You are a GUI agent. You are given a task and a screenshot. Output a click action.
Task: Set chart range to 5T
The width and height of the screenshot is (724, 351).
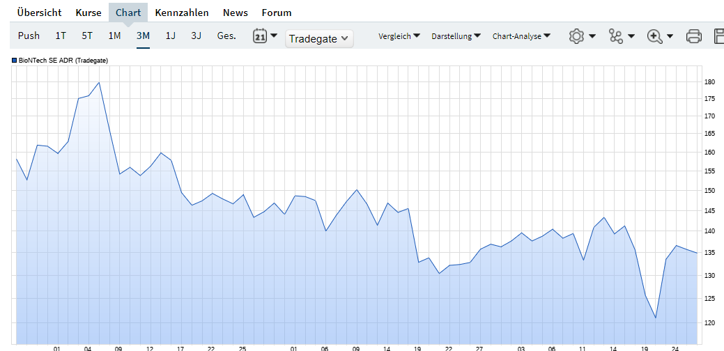coord(87,36)
